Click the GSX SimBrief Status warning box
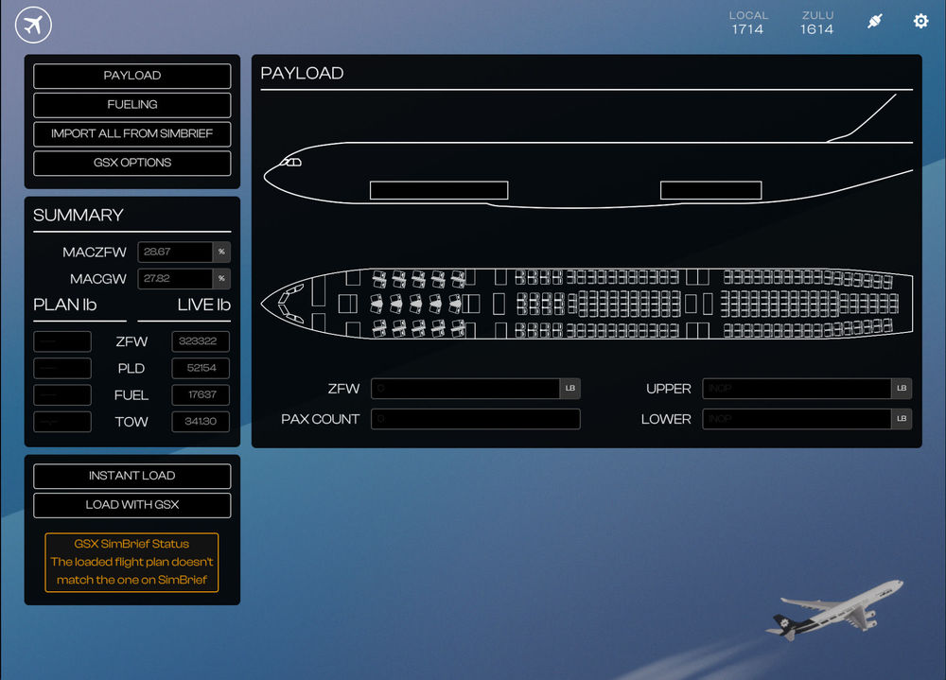Viewport: 946px width, 680px height. (x=132, y=563)
